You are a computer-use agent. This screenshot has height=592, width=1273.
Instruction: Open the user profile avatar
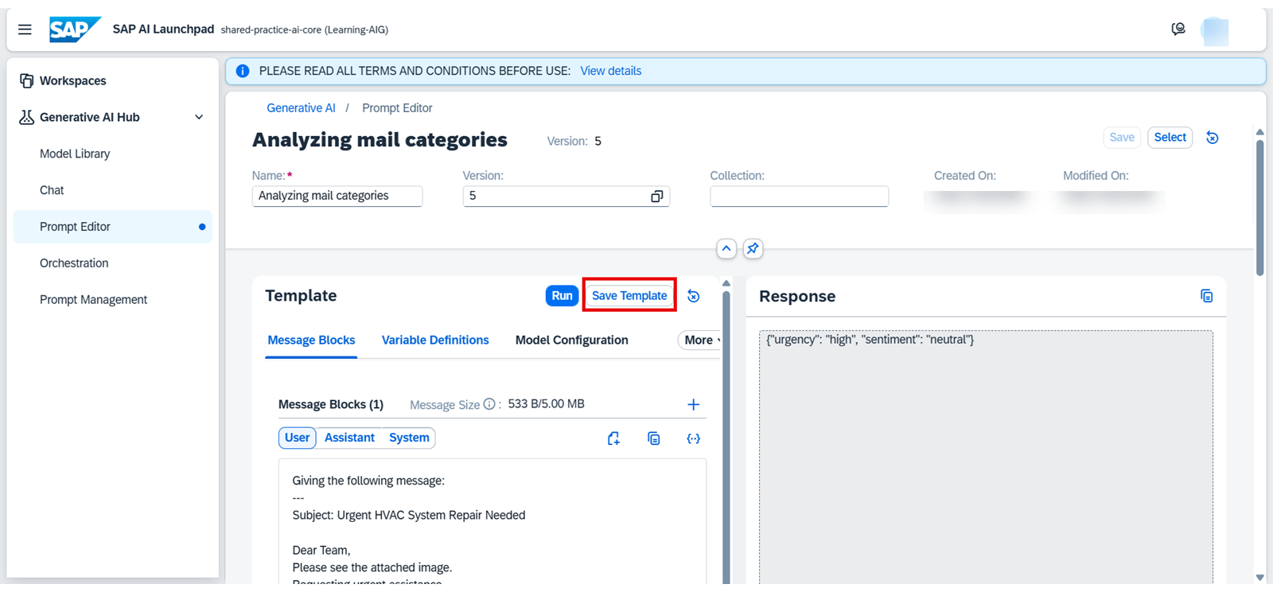1215,31
